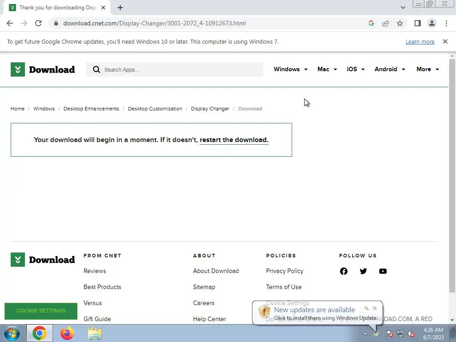Click restart the download link
Screen dimensions: 456x342
pyautogui.click(x=234, y=140)
